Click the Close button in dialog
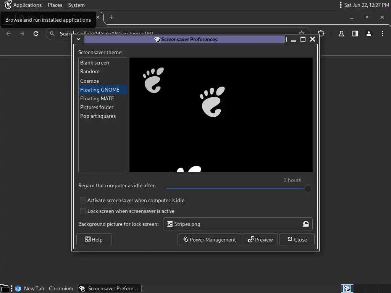 point(297,240)
